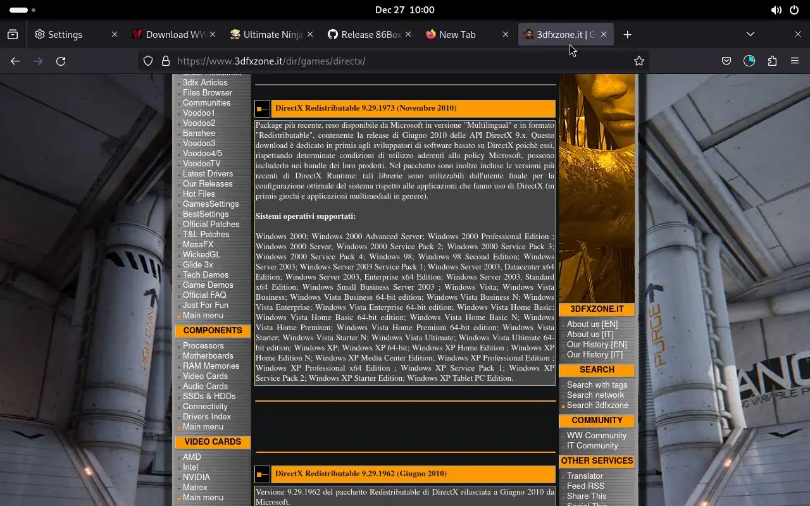Reload the current page
This screenshot has height=506, width=810.
[x=61, y=61]
